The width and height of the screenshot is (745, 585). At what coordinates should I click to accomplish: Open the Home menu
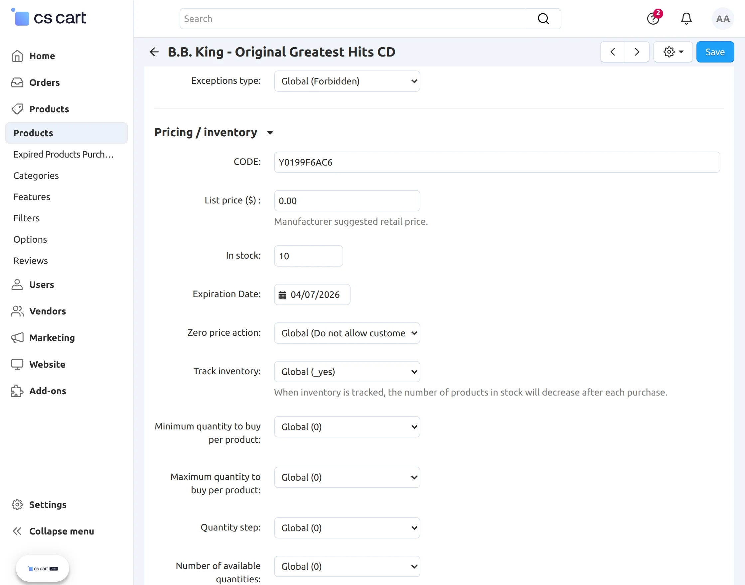[x=42, y=56]
